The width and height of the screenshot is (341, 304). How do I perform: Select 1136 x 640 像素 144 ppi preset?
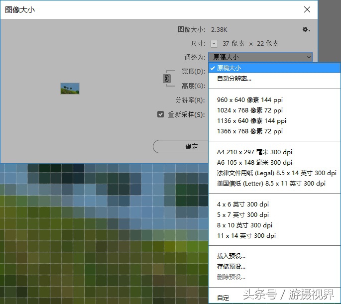(x=274, y=120)
